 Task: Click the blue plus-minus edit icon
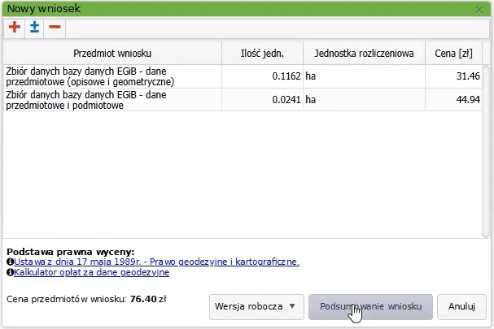[34, 27]
